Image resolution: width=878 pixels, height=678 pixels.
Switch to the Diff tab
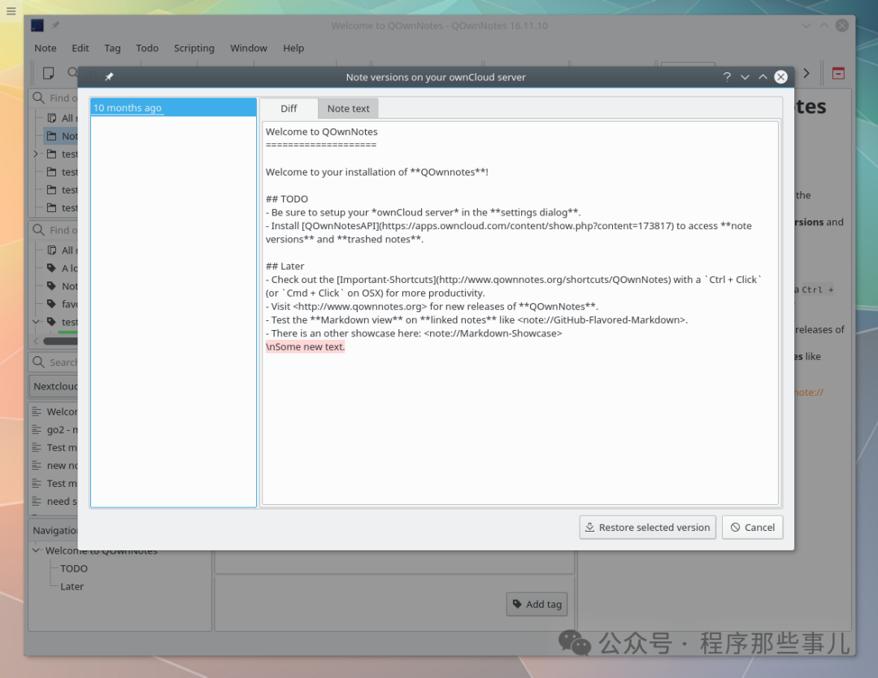point(289,109)
